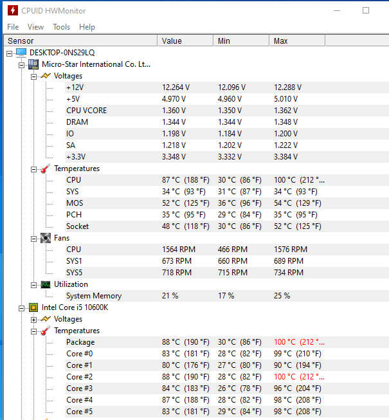The image size is (389, 420).
Task: Select the CPU VCORE row
Action: click(227, 111)
